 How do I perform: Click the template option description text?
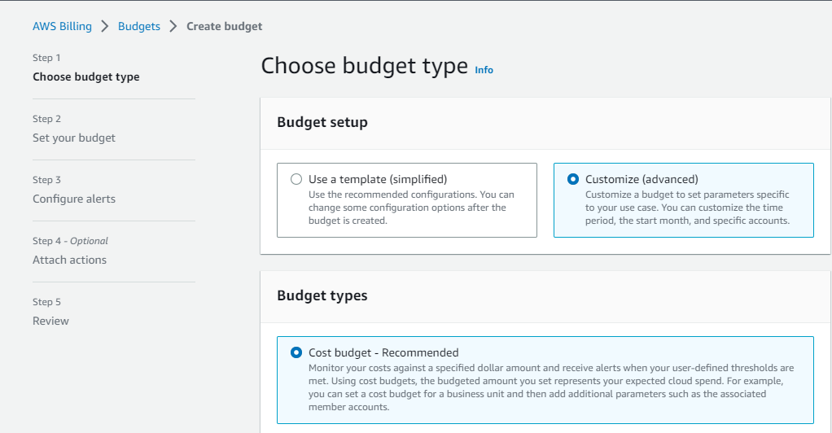(411, 208)
